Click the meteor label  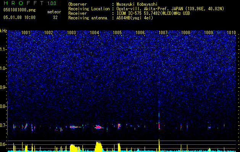coord(54,12)
